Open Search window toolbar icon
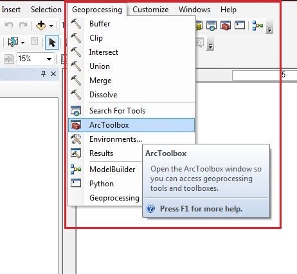Screen dimensions: 297x274 tap(212, 26)
